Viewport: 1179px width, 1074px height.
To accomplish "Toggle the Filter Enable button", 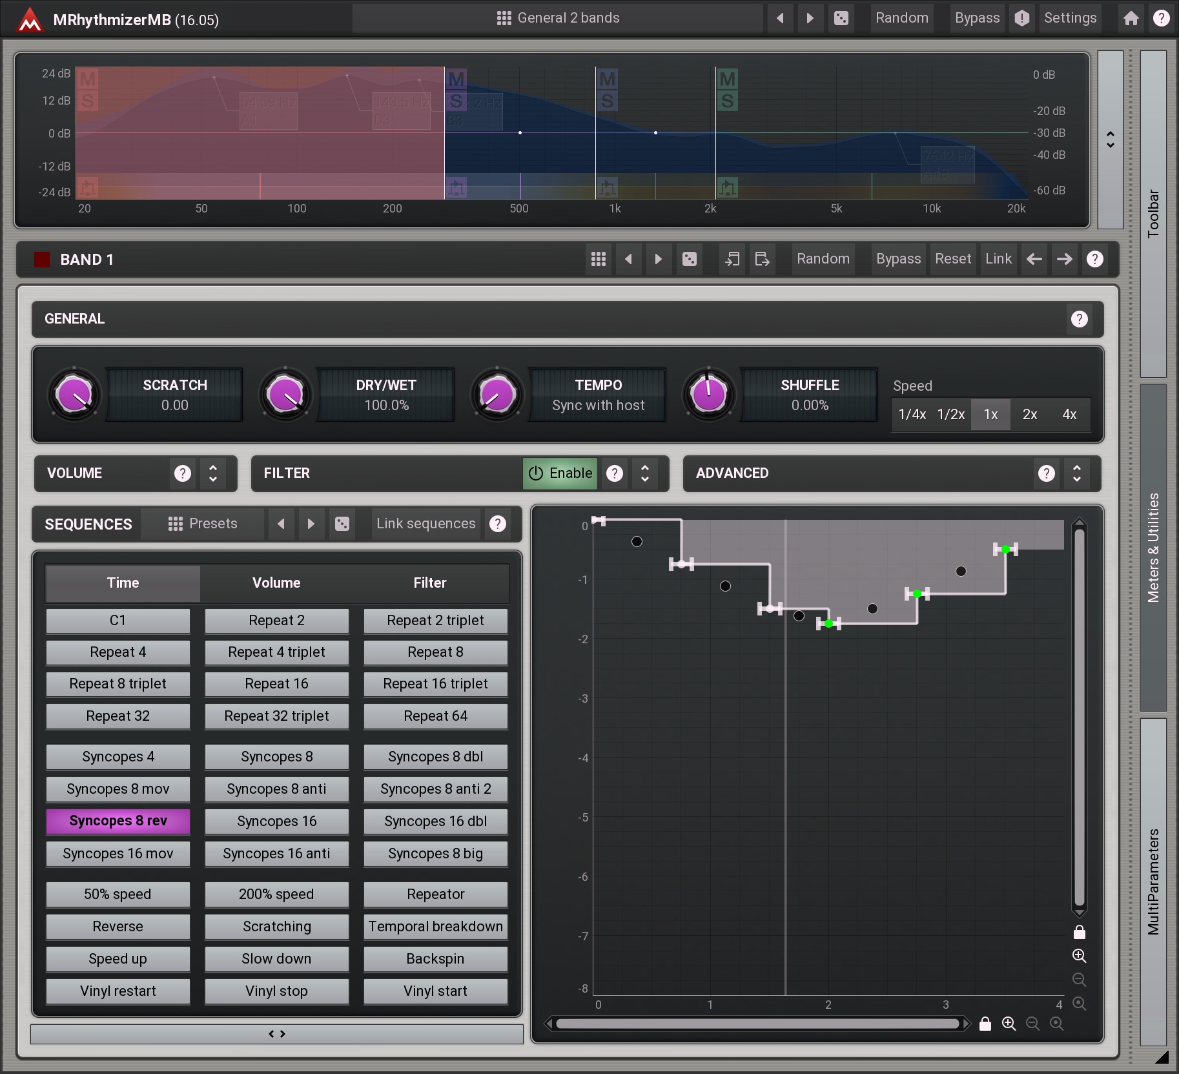I will coord(560,473).
